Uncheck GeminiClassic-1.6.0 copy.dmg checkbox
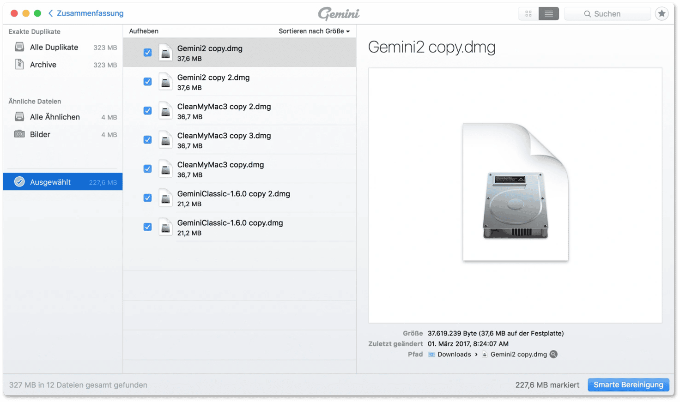This screenshot has height=402, width=680. [147, 227]
